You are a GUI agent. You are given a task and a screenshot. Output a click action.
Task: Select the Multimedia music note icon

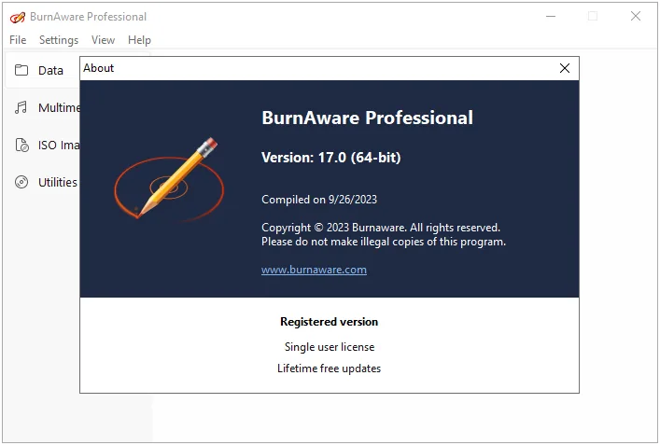click(21, 107)
